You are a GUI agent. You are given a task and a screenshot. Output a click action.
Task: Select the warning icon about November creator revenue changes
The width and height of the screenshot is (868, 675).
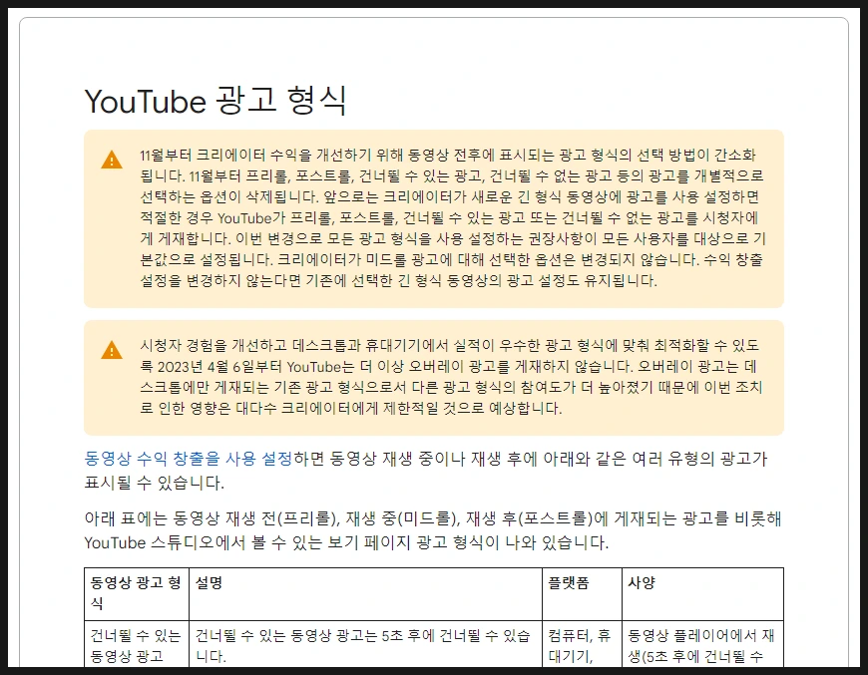click(x=112, y=160)
